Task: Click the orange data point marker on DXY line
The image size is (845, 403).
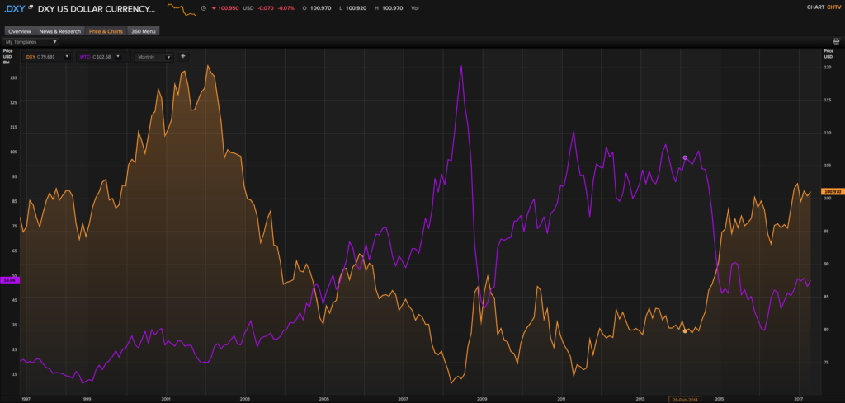Action: click(685, 330)
